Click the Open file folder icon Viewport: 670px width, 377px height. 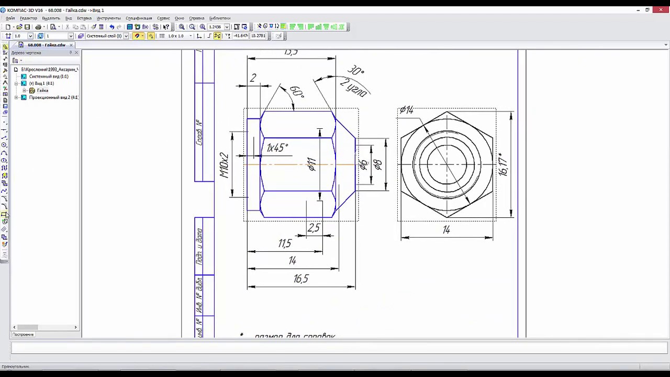pyautogui.click(x=19, y=27)
